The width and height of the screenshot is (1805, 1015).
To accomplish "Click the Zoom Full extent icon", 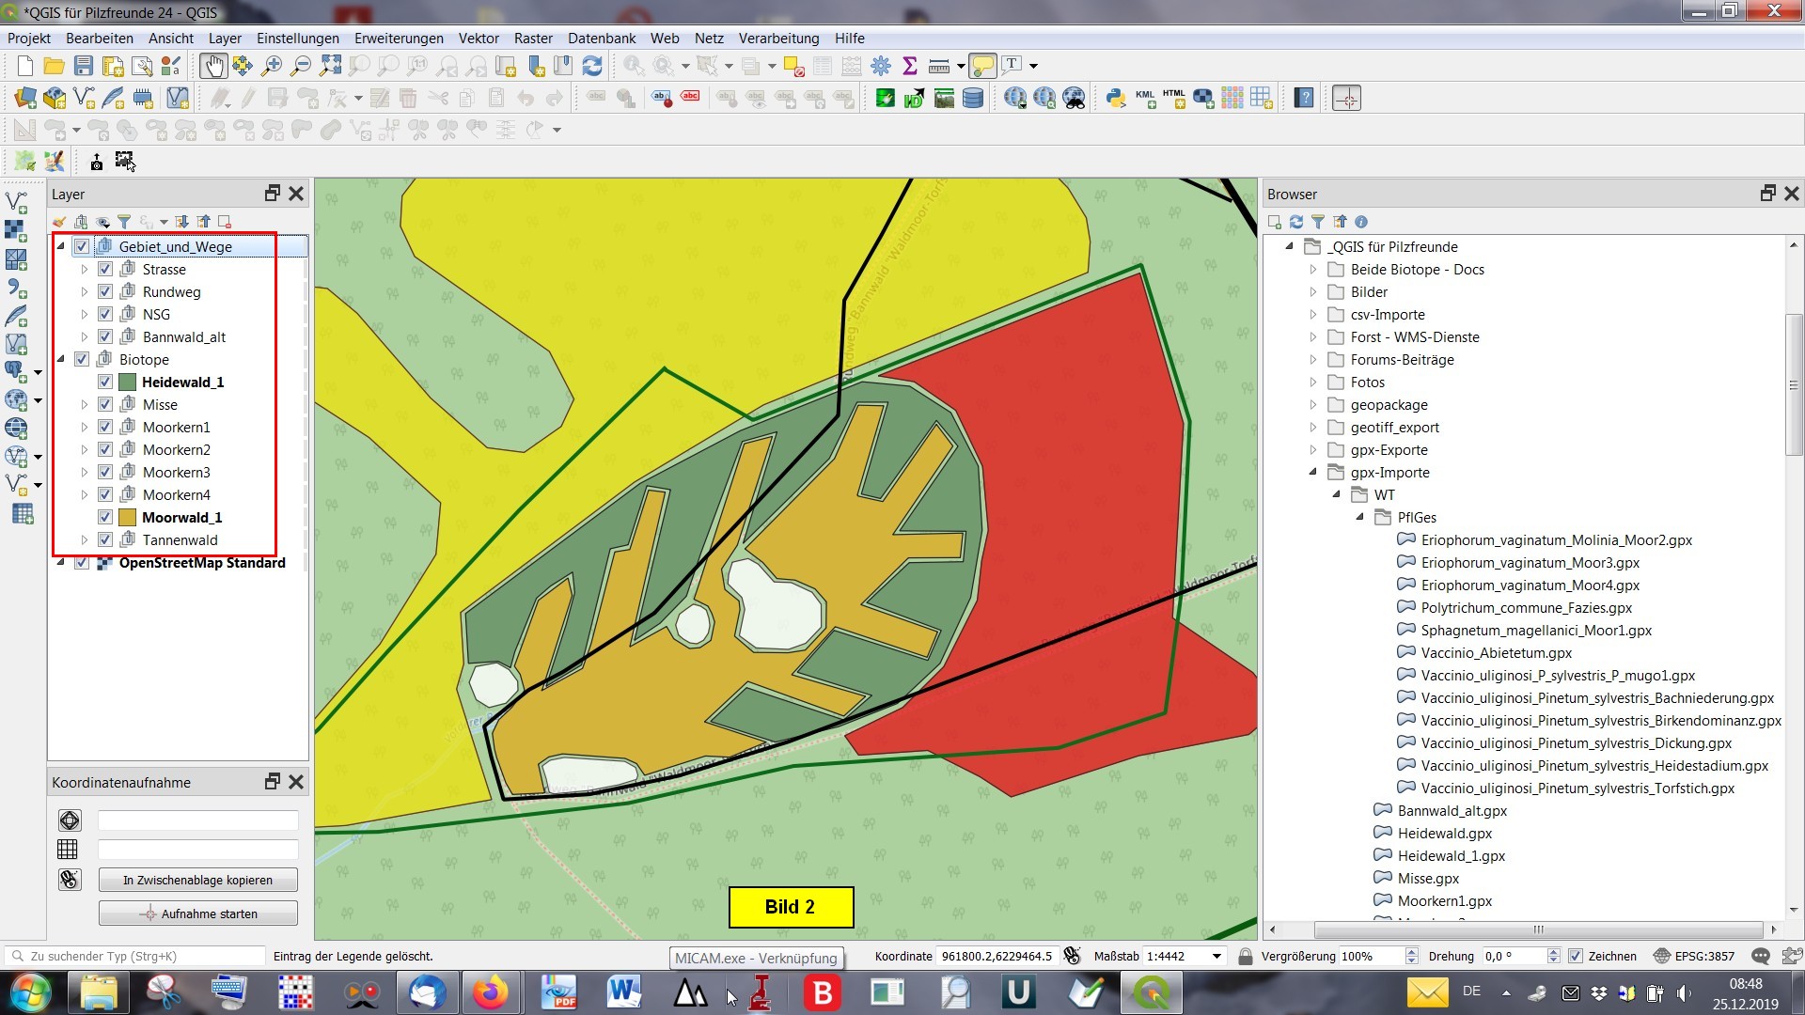I will pyautogui.click(x=330, y=66).
